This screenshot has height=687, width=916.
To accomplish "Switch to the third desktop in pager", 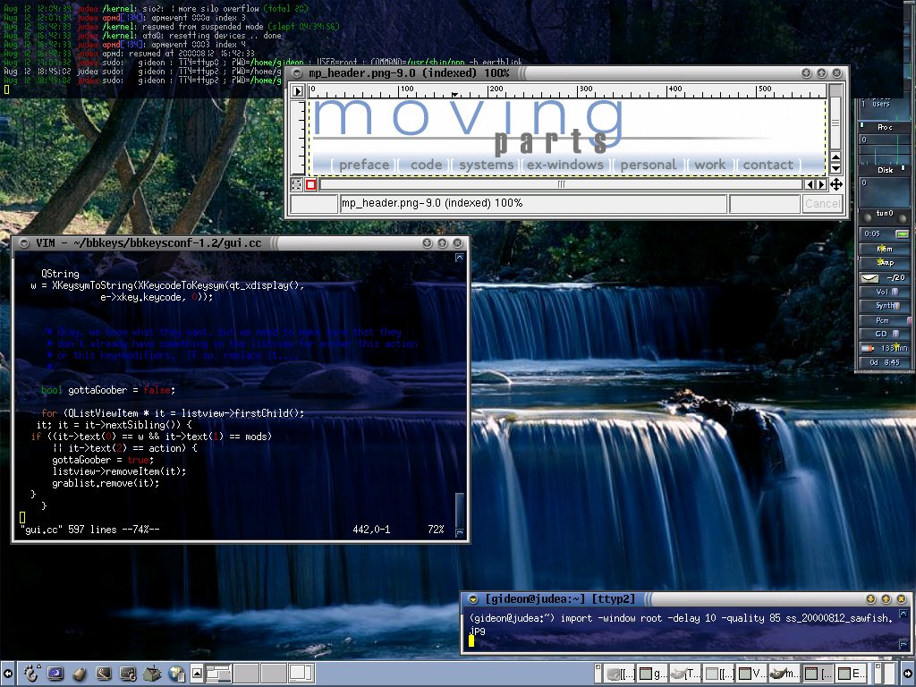I will click(x=273, y=674).
